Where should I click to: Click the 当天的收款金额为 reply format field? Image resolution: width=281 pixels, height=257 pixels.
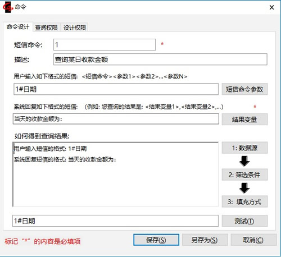(x=116, y=119)
